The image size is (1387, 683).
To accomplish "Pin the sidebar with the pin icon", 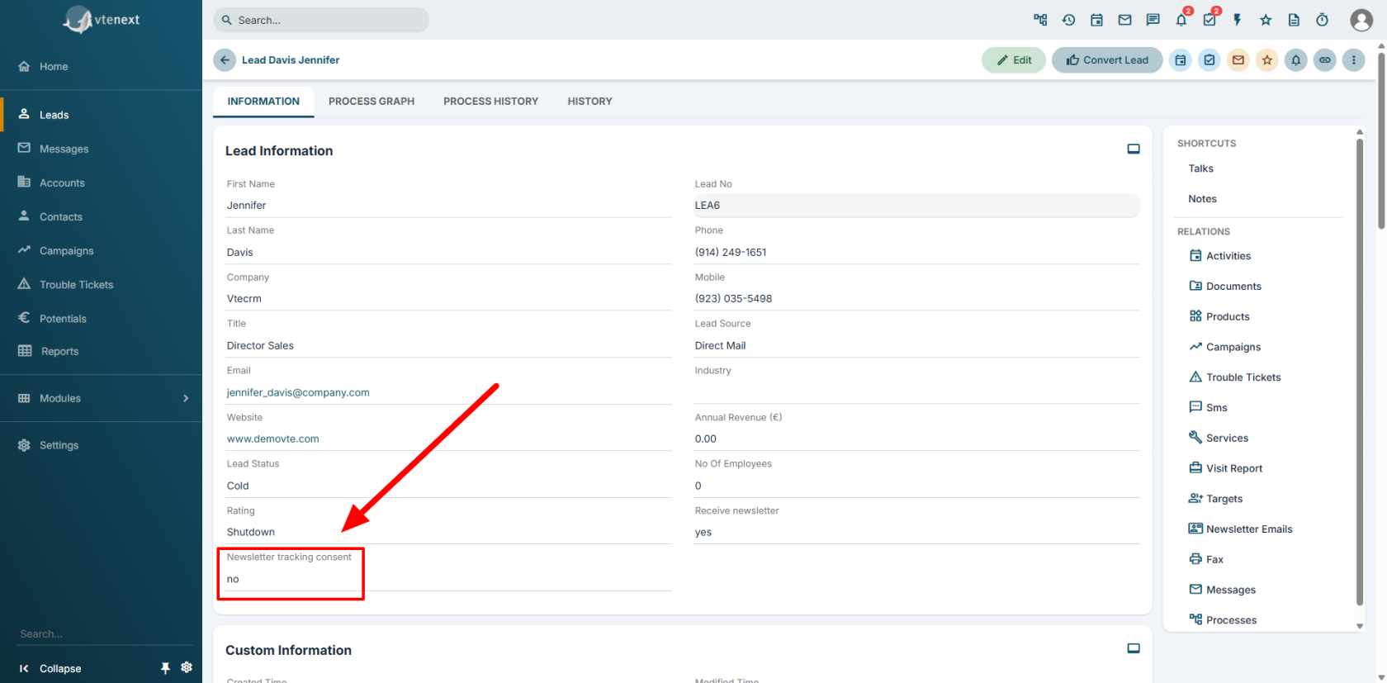I will click(165, 668).
